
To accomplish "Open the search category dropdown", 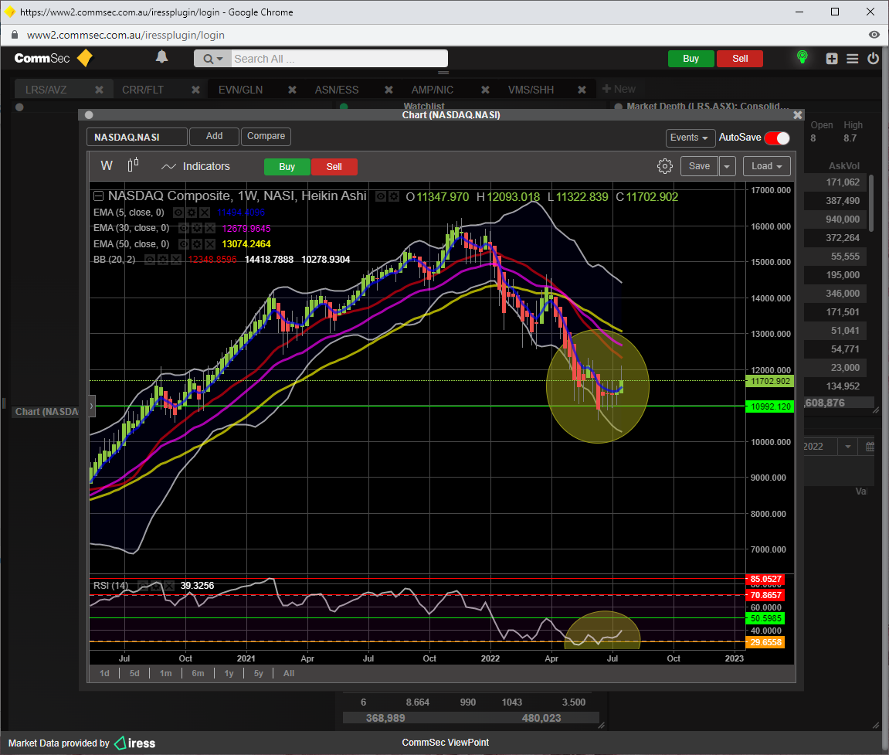I will [x=212, y=59].
